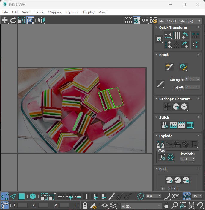Select the Paint Move Brush
The width and height of the screenshot is (205, 210).
169,67
